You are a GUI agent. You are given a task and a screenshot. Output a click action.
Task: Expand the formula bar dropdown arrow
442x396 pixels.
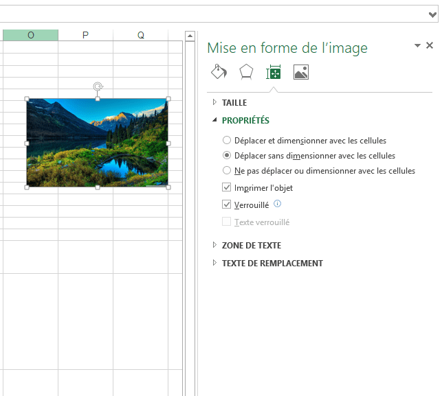click(432, 14)
